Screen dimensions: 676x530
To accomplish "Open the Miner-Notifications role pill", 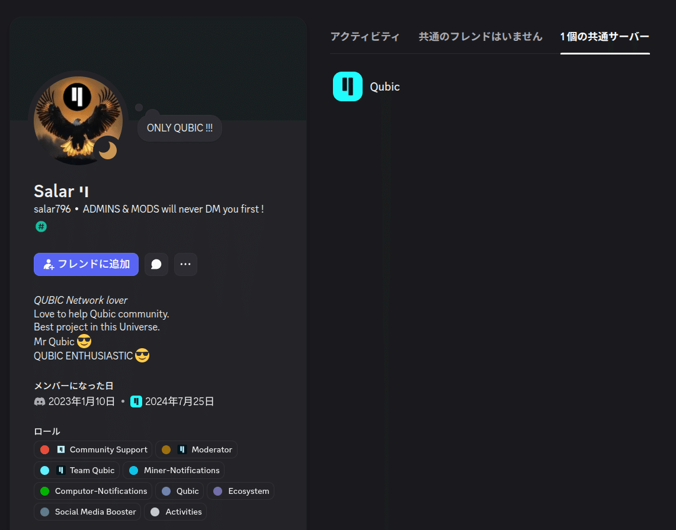I will (174, 470).
